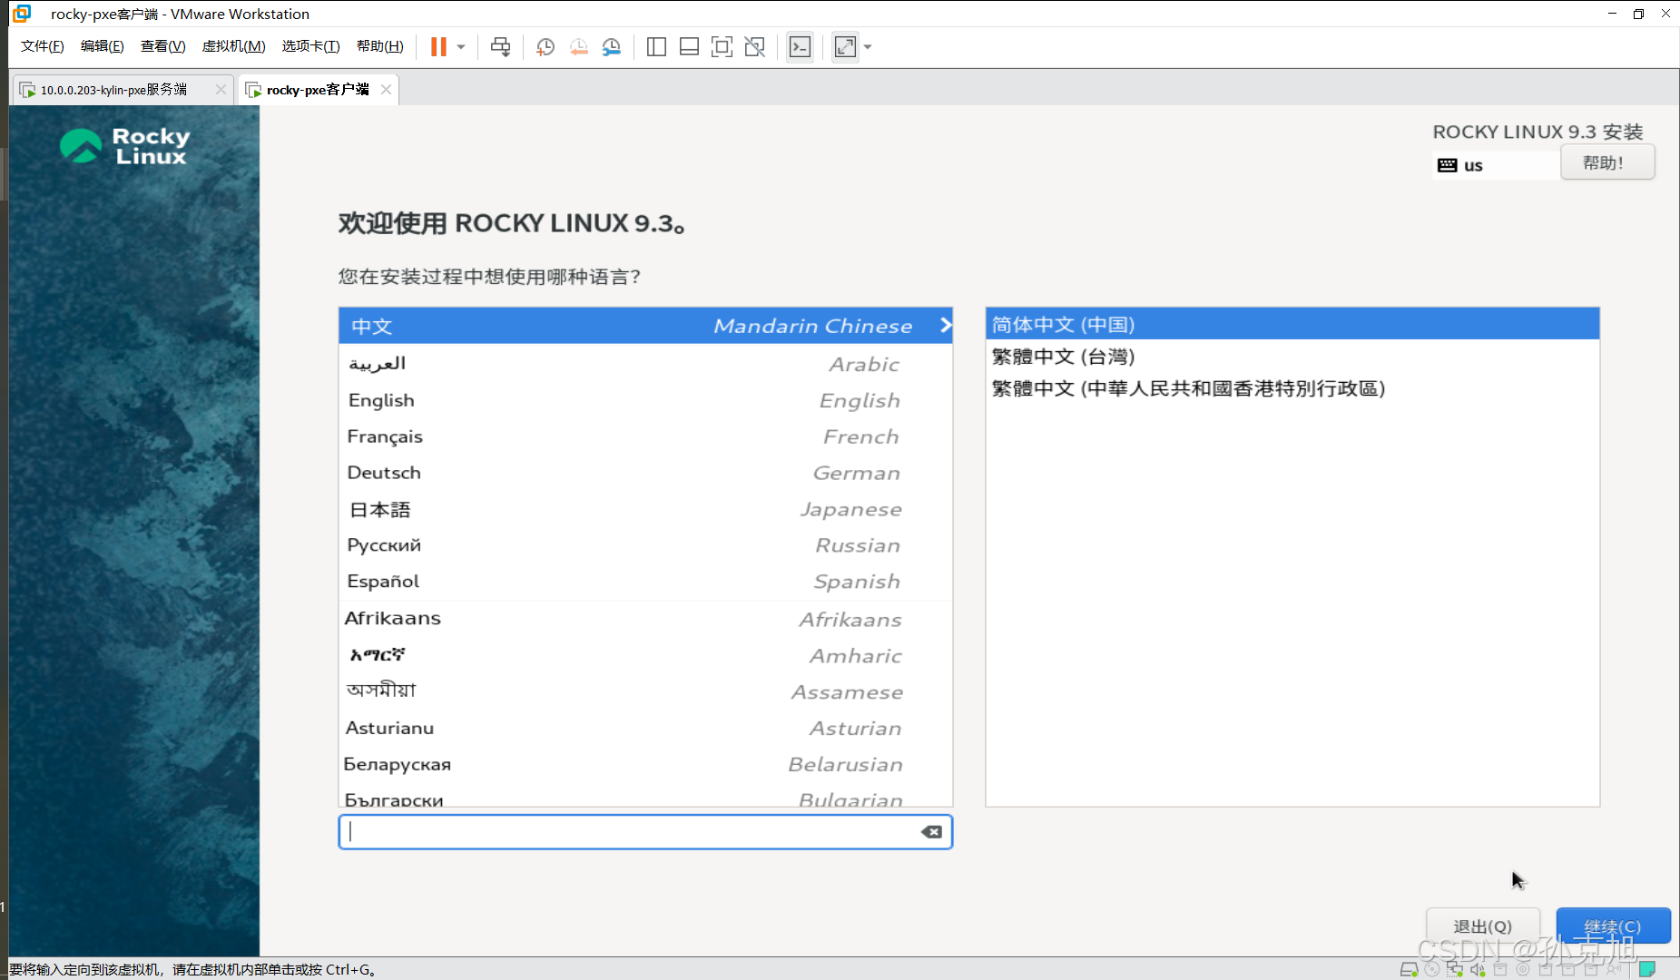1680x980 pixels.
Task: Click the stretch guest display icon
Action: click(845, 47)
